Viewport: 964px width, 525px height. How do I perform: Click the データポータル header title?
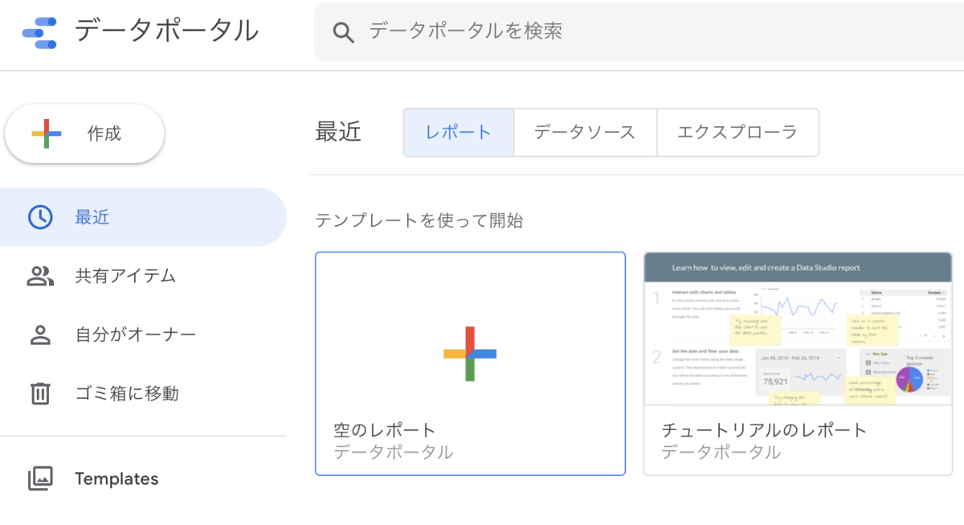167,31
